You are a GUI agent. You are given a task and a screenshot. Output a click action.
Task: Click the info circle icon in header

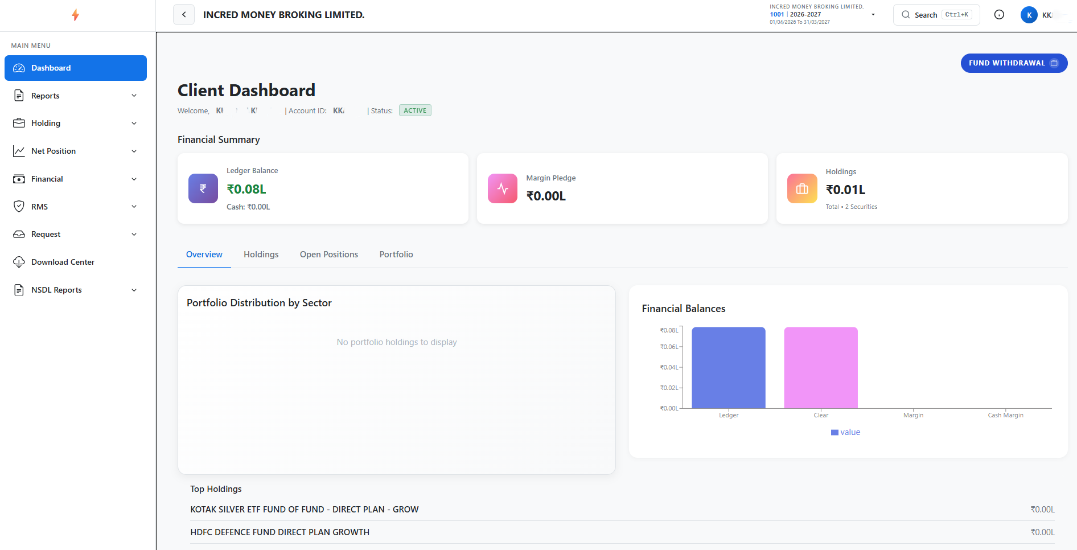[999, 15]
